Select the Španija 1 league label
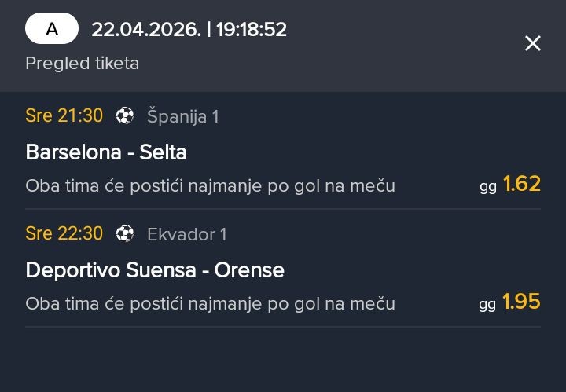This screenshot has width=566, height=392. pyautogui.click(x=182, y=116)
